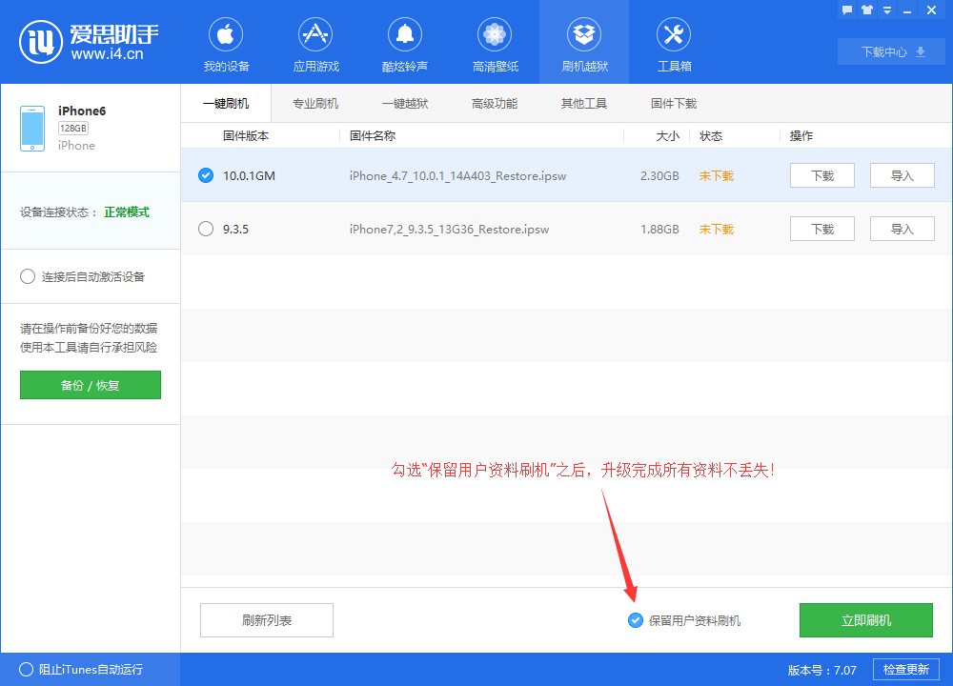The height and width of the screenshot is (686, 953).
Task: Click the 高清壁纸 wallpaper icon
Action: coord(494,43)
